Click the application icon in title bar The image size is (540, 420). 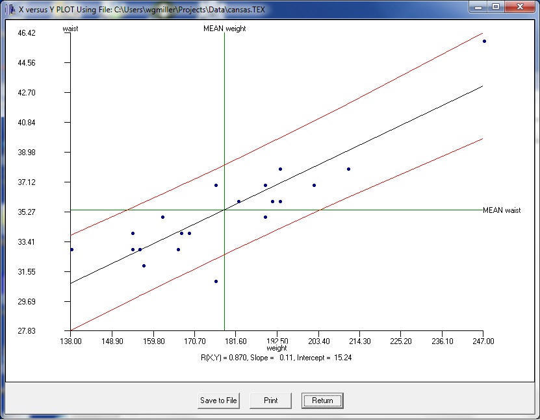(10, 9)
